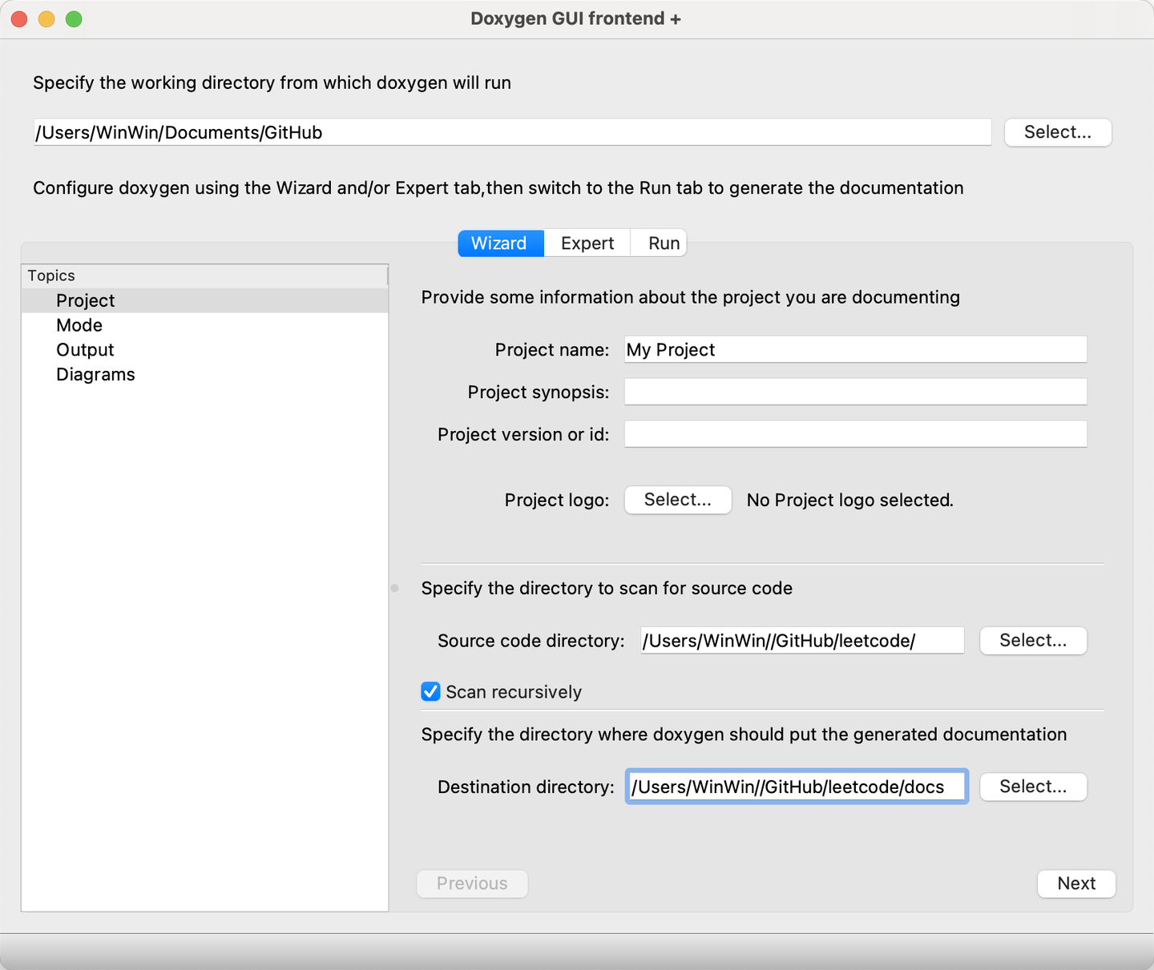Image resolution: width=1154 pixels, height=970 pixels.
Task: Toggle the Scan recursively checkbox
Action: (431, 691)
